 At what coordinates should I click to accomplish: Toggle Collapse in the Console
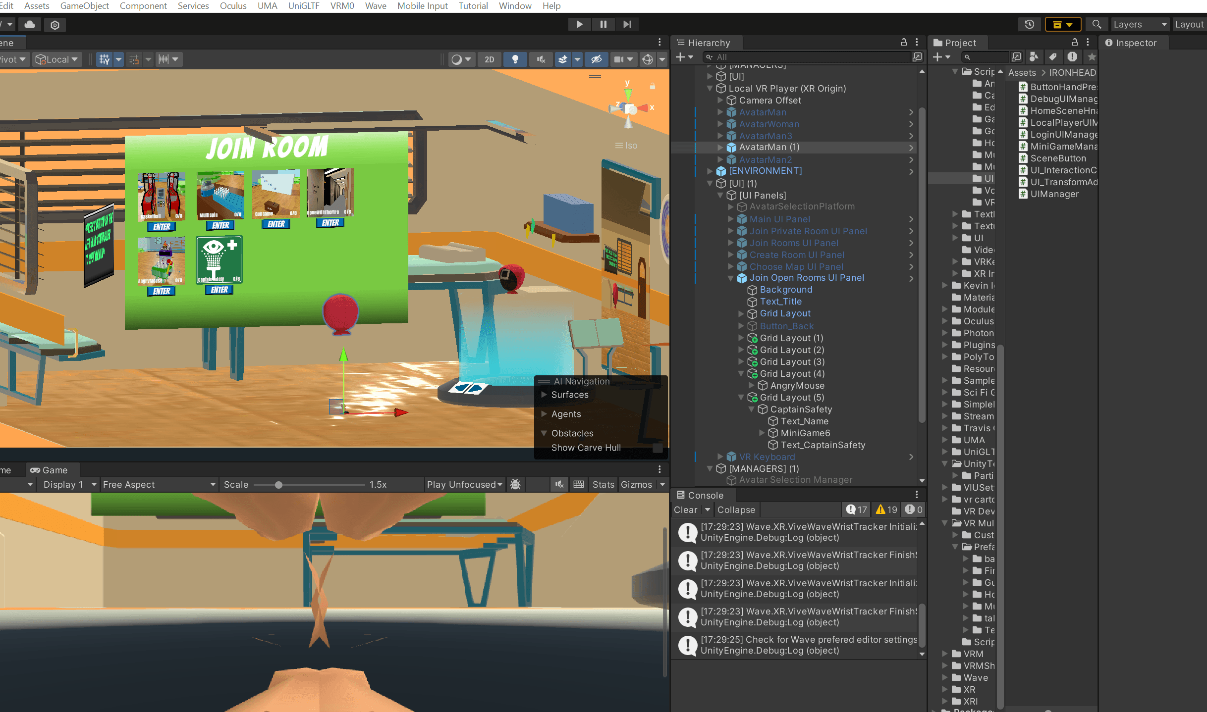pos(736,510)
